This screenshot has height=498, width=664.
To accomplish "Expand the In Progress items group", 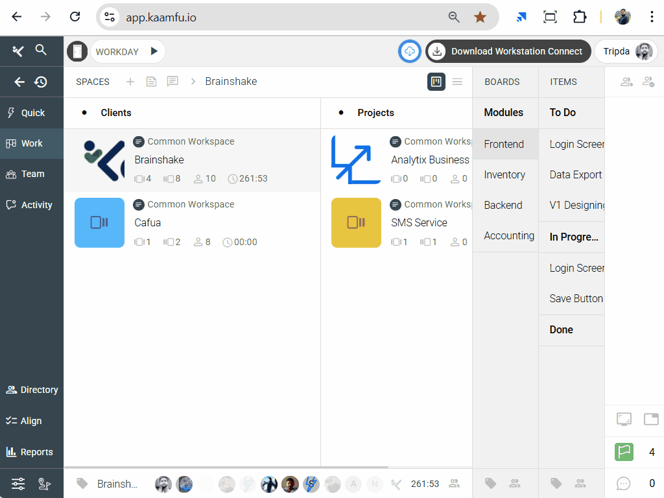I will click(x=573, y=237).
